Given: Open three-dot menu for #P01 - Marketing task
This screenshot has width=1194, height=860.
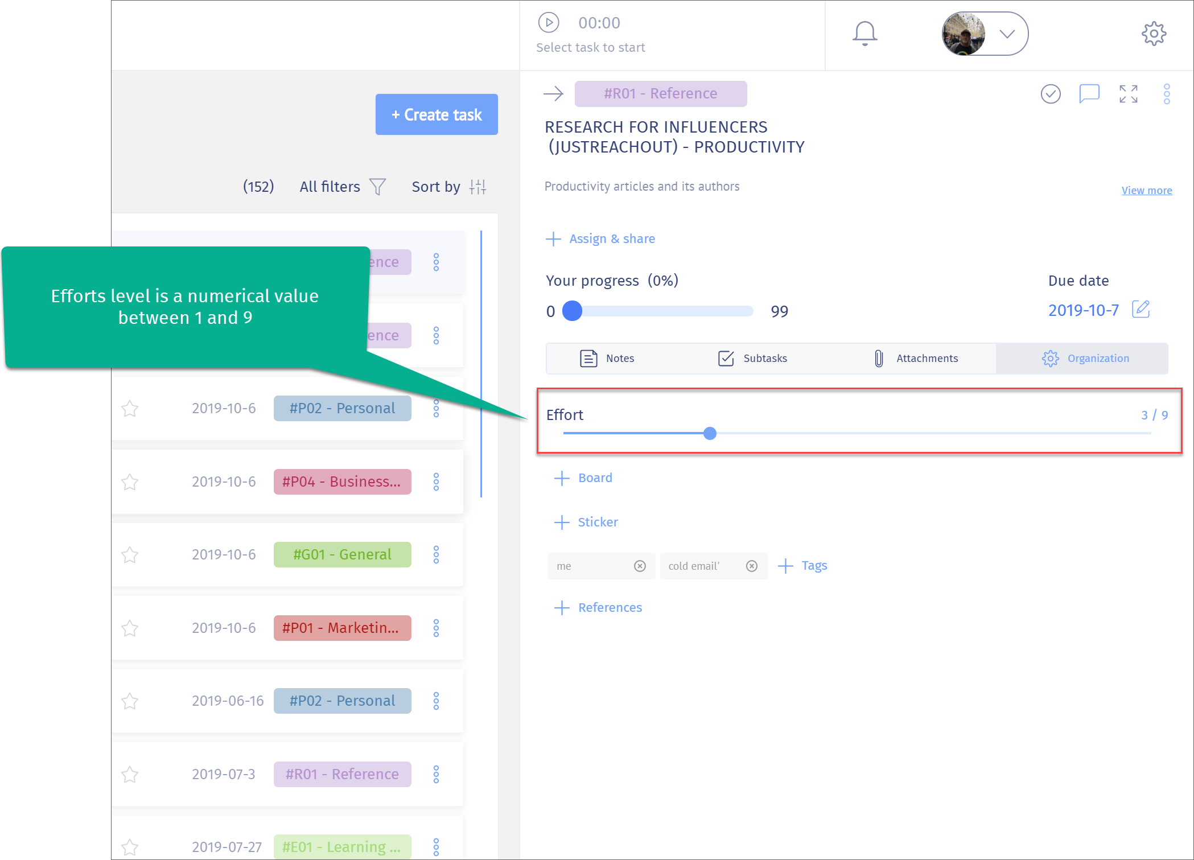Looking at the screenshot, I should [436, 628].
